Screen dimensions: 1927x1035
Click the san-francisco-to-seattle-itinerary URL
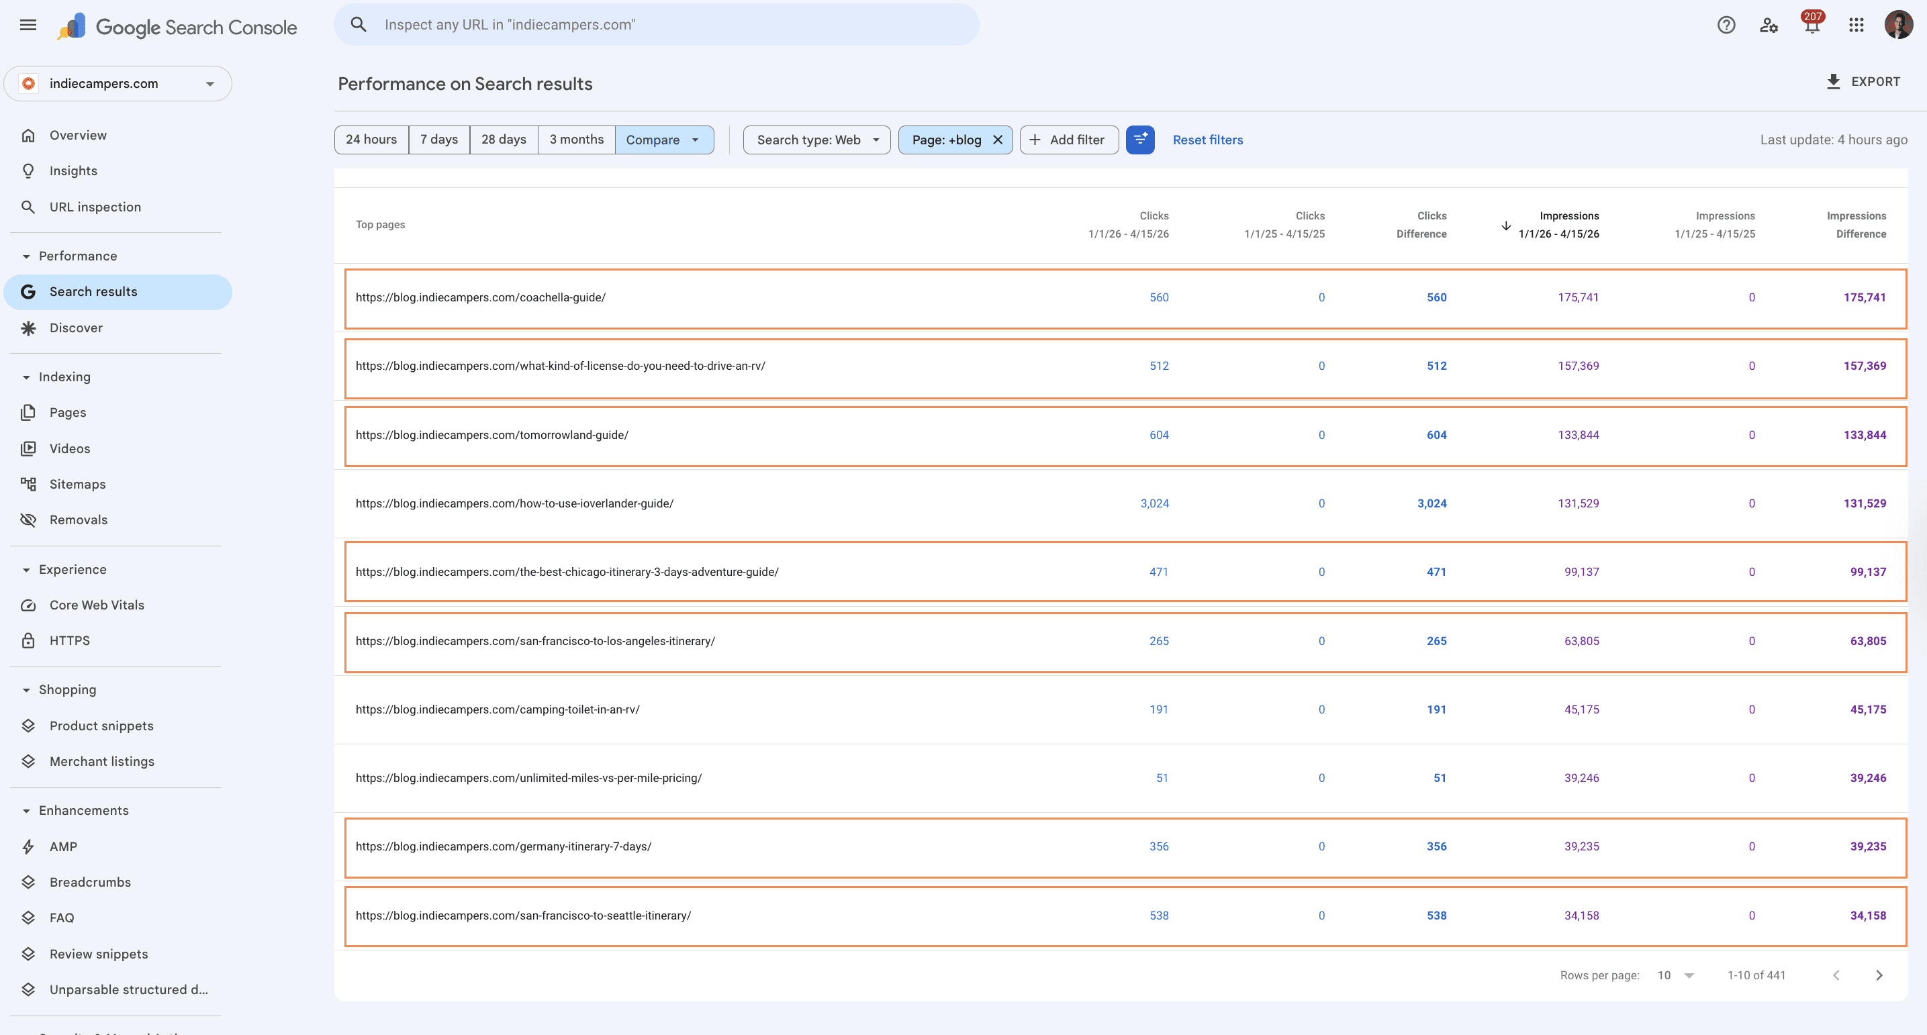523,916
